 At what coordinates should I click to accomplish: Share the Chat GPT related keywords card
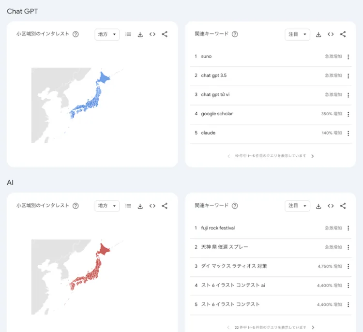(343, 34)
